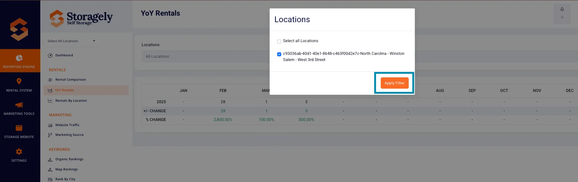Click the Organic Rankings icon
Screen dimensions: 578x182
[x=50, y=159]
